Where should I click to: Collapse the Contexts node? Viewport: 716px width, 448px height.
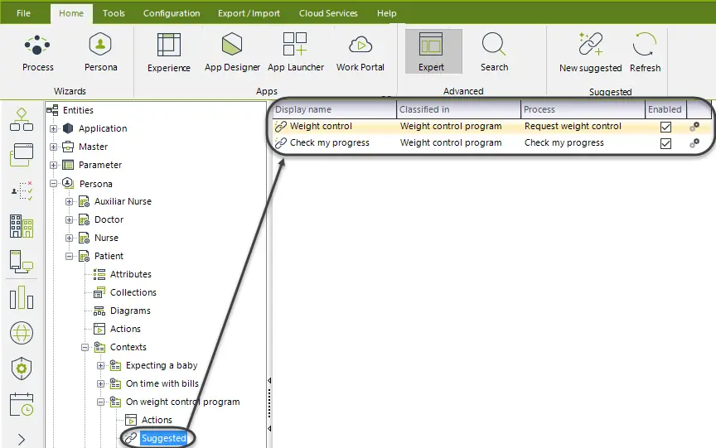pos(85,348)
